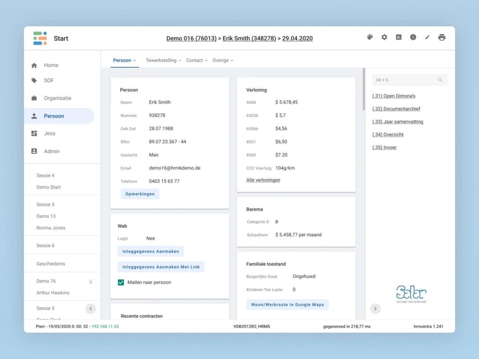Open the (.34) Overzicht link
This screenshot has width=479, height=359.
pyautogui.click(x=388, y=134)
